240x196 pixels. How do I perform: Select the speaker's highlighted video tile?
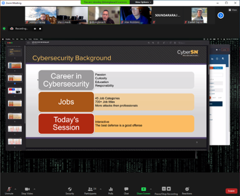pyautogui.click(x=104, y=15)
